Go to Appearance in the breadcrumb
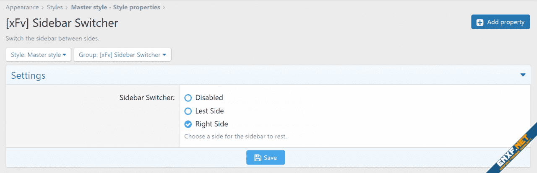The image size is (537, 173). click(22, 7)
